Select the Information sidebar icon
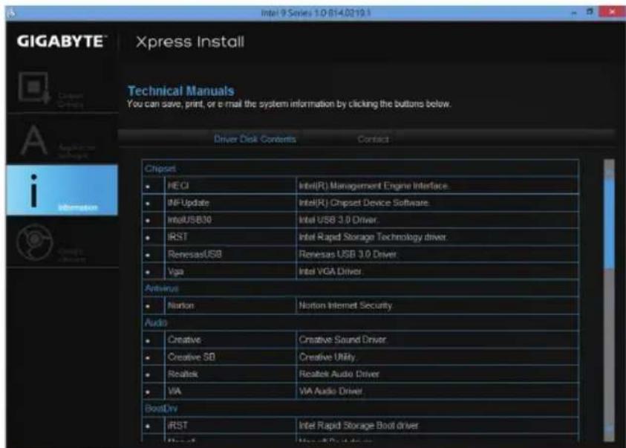The image size is (626, 448). point(62,190)
